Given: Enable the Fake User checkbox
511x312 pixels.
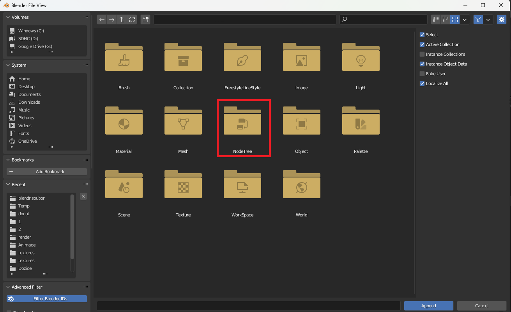Looking at the screenshot, I should [422, 74].
